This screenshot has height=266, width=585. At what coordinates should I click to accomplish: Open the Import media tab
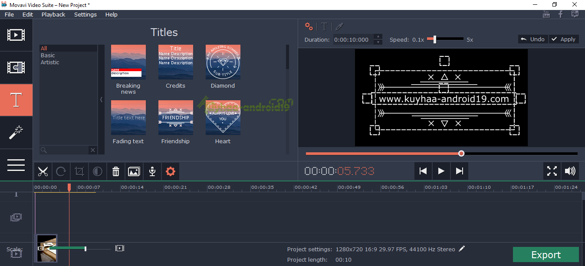click(x=16, y=35)
